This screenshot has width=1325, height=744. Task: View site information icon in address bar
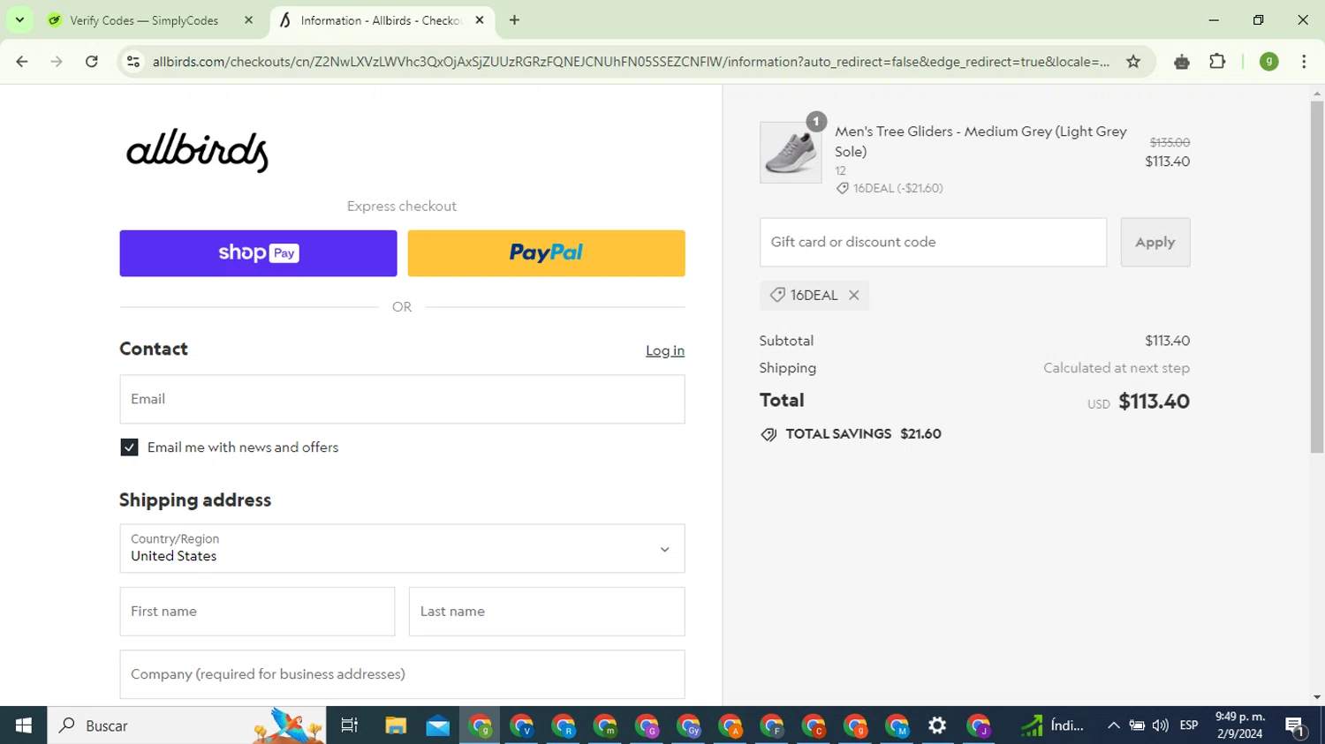click(133, 62)
